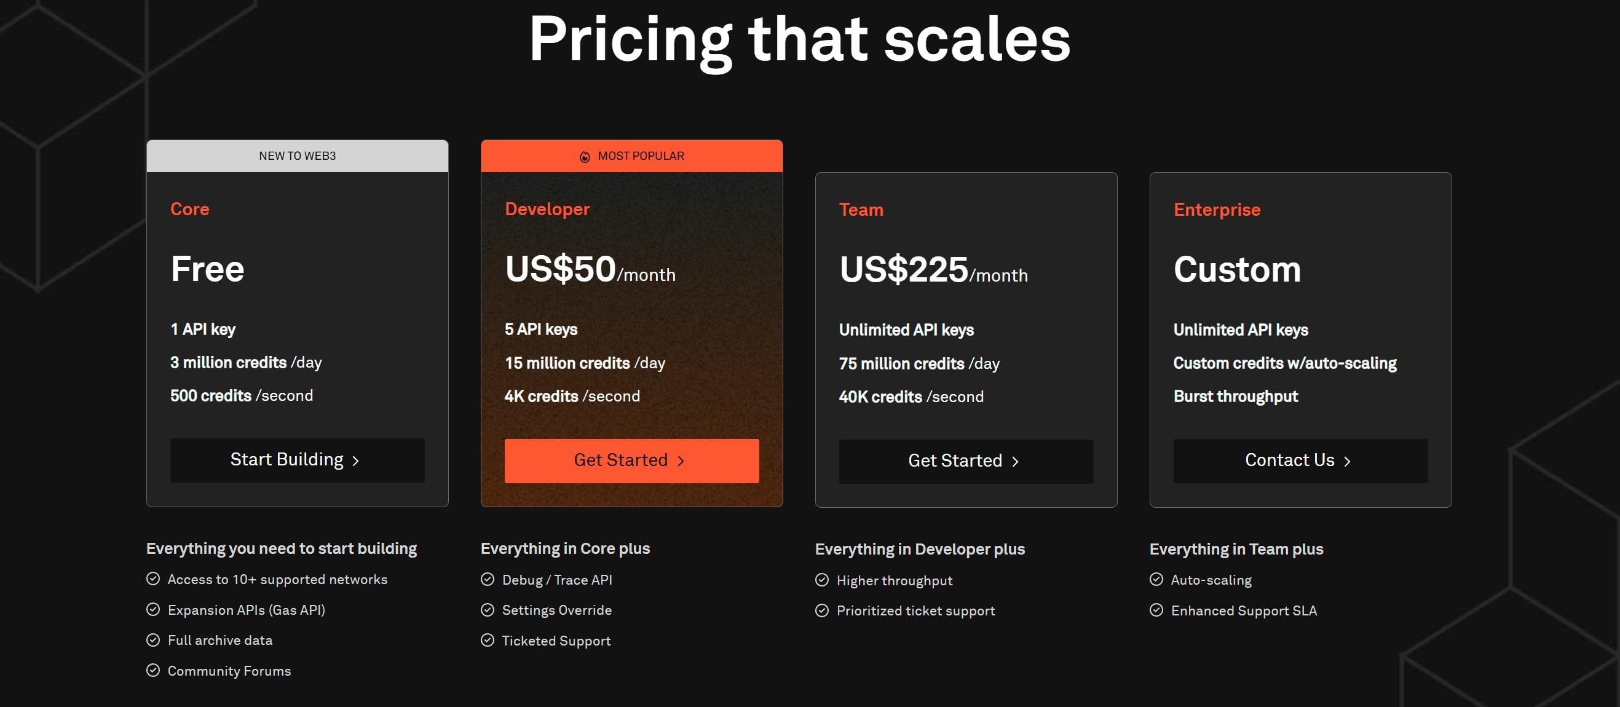Click Contact Us for the Enterprise plan
Screen dimensions: 1620x707
1299,460
